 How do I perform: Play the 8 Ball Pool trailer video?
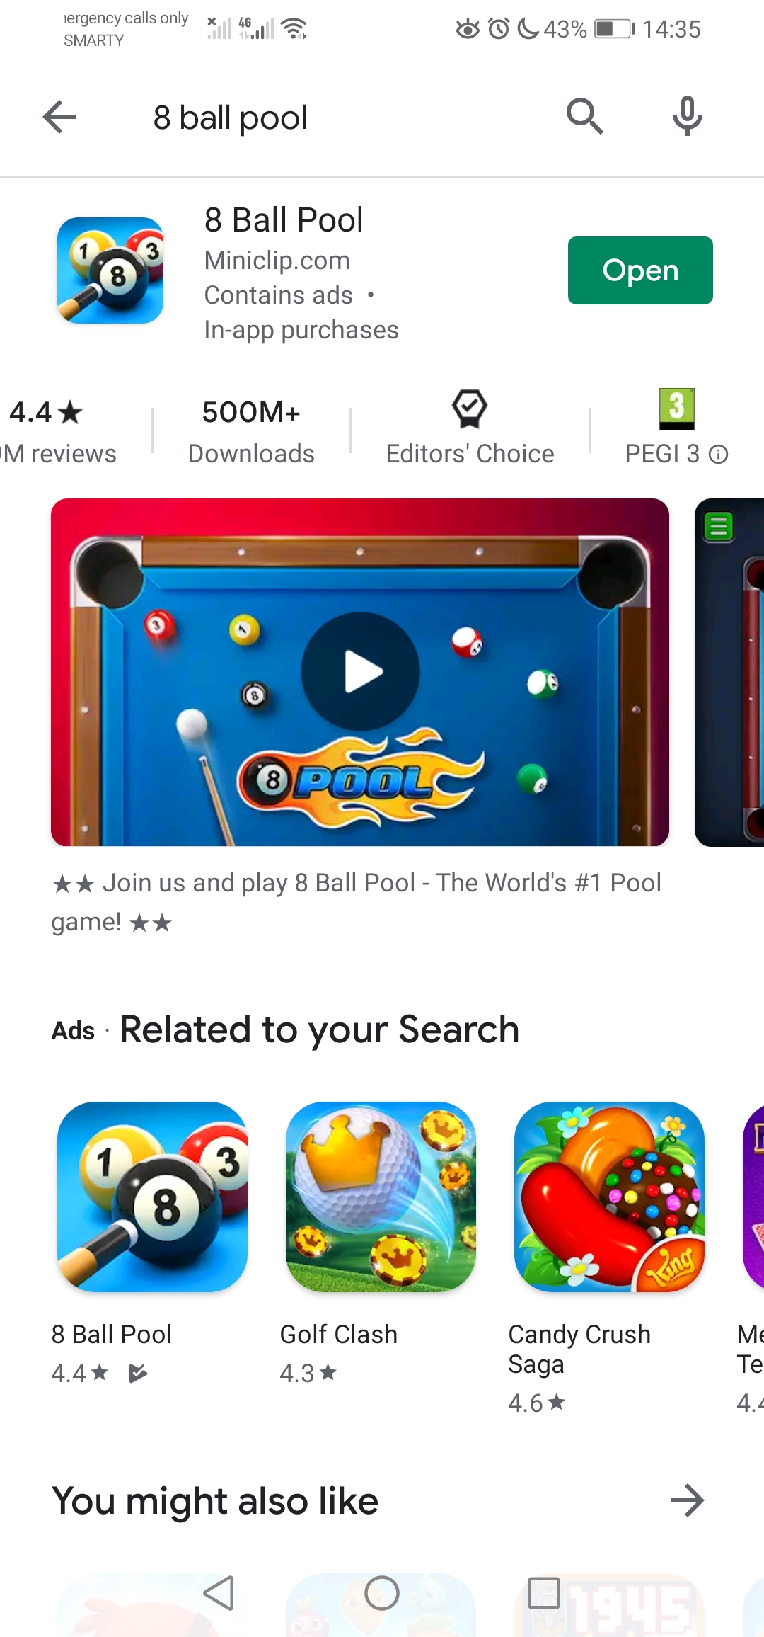[360, 672]
